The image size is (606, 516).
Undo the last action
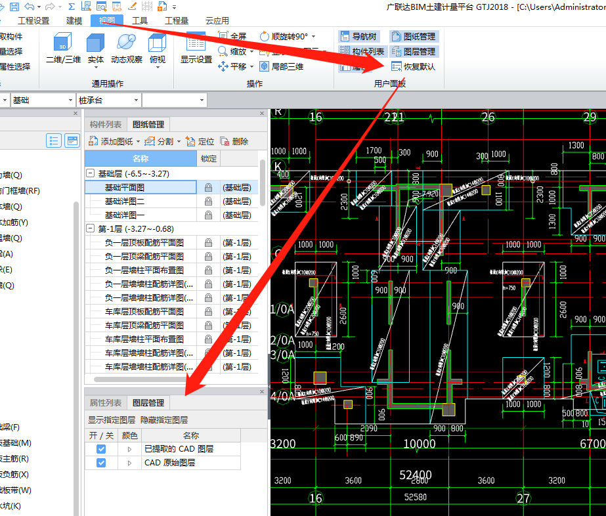pyautogui.click(x=30, y=6)
